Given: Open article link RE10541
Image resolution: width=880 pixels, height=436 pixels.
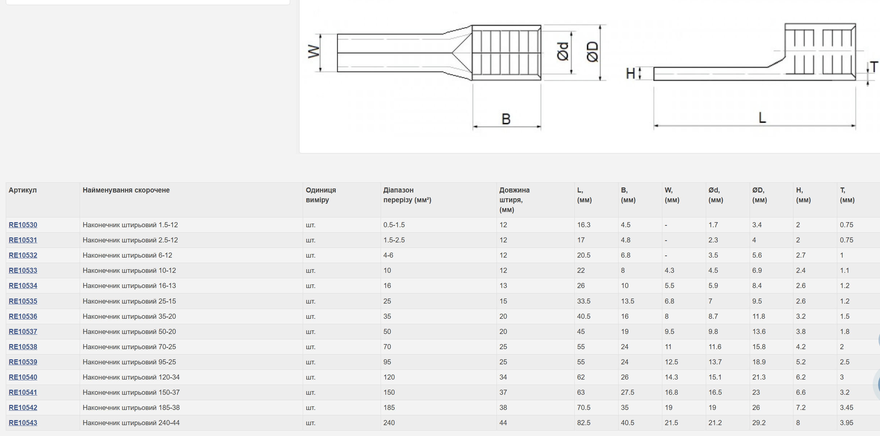Looking at the screenshot, I should [x=23, y=392].
